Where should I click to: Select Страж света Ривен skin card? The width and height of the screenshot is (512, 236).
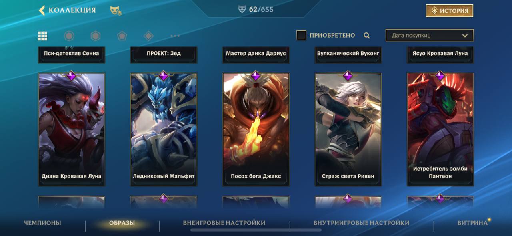tap(348, 129)
